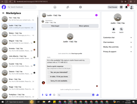Click the microphone voice clip icon
Screen dimensions: 137x104
42,95
